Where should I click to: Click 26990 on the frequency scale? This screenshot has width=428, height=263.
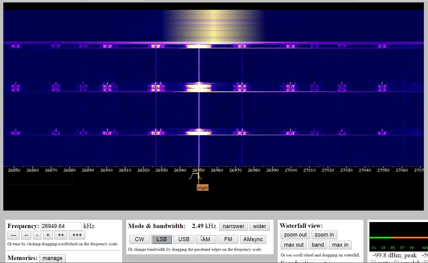(x=272, y=170)
